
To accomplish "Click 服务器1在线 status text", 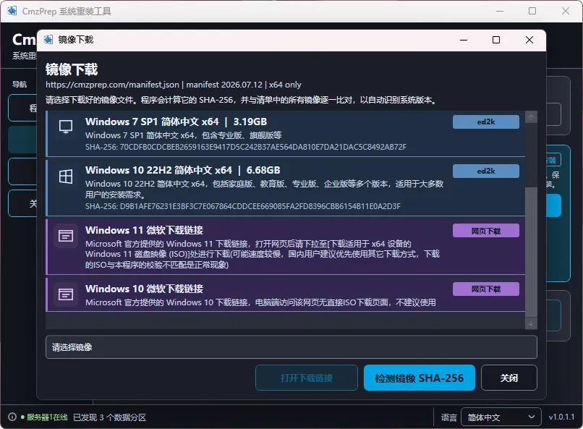I will (x=47, y=417).
